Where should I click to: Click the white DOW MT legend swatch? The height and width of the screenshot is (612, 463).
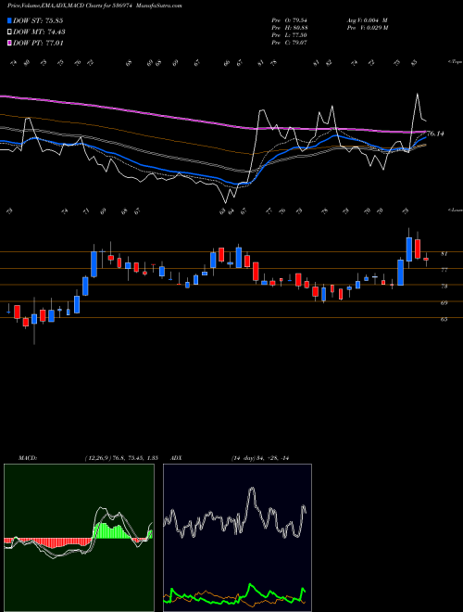(x=10, y=32)
